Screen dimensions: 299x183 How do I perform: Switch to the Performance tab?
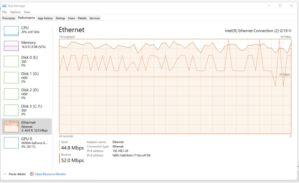click(x=26, y=18)
